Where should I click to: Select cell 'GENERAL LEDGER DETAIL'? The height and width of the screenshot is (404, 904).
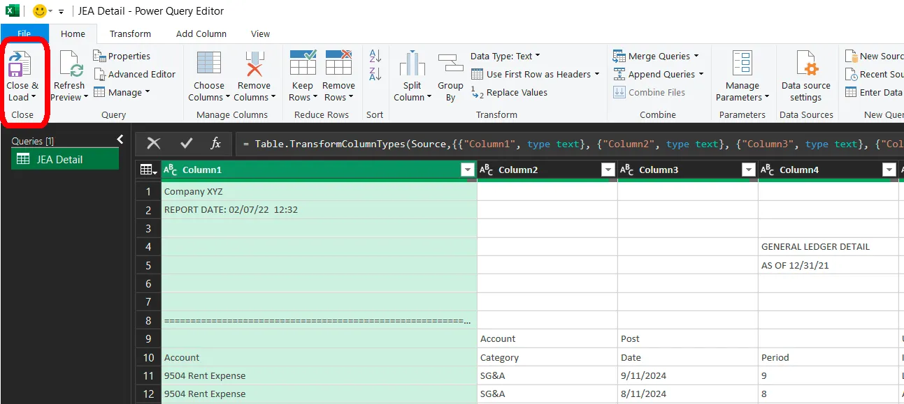click(828, 246)
